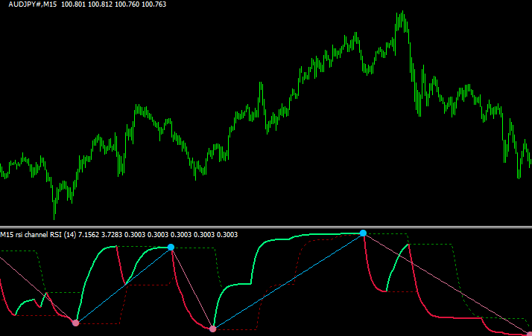Select the right blue dot at RSI top
The height and width of the screenshot is (336, 532).
click(363, 233)
